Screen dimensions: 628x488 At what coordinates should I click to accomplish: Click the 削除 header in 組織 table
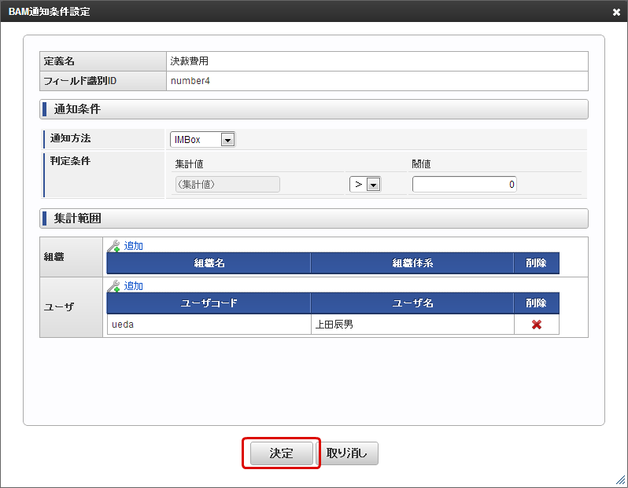pyautogui.click(x=536, y=262)
